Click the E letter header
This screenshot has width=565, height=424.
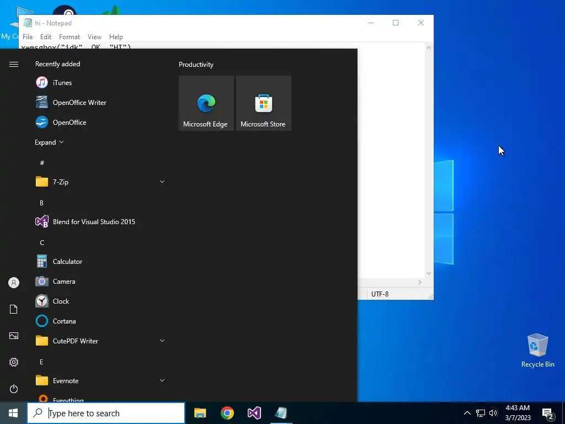coord(41,362)
